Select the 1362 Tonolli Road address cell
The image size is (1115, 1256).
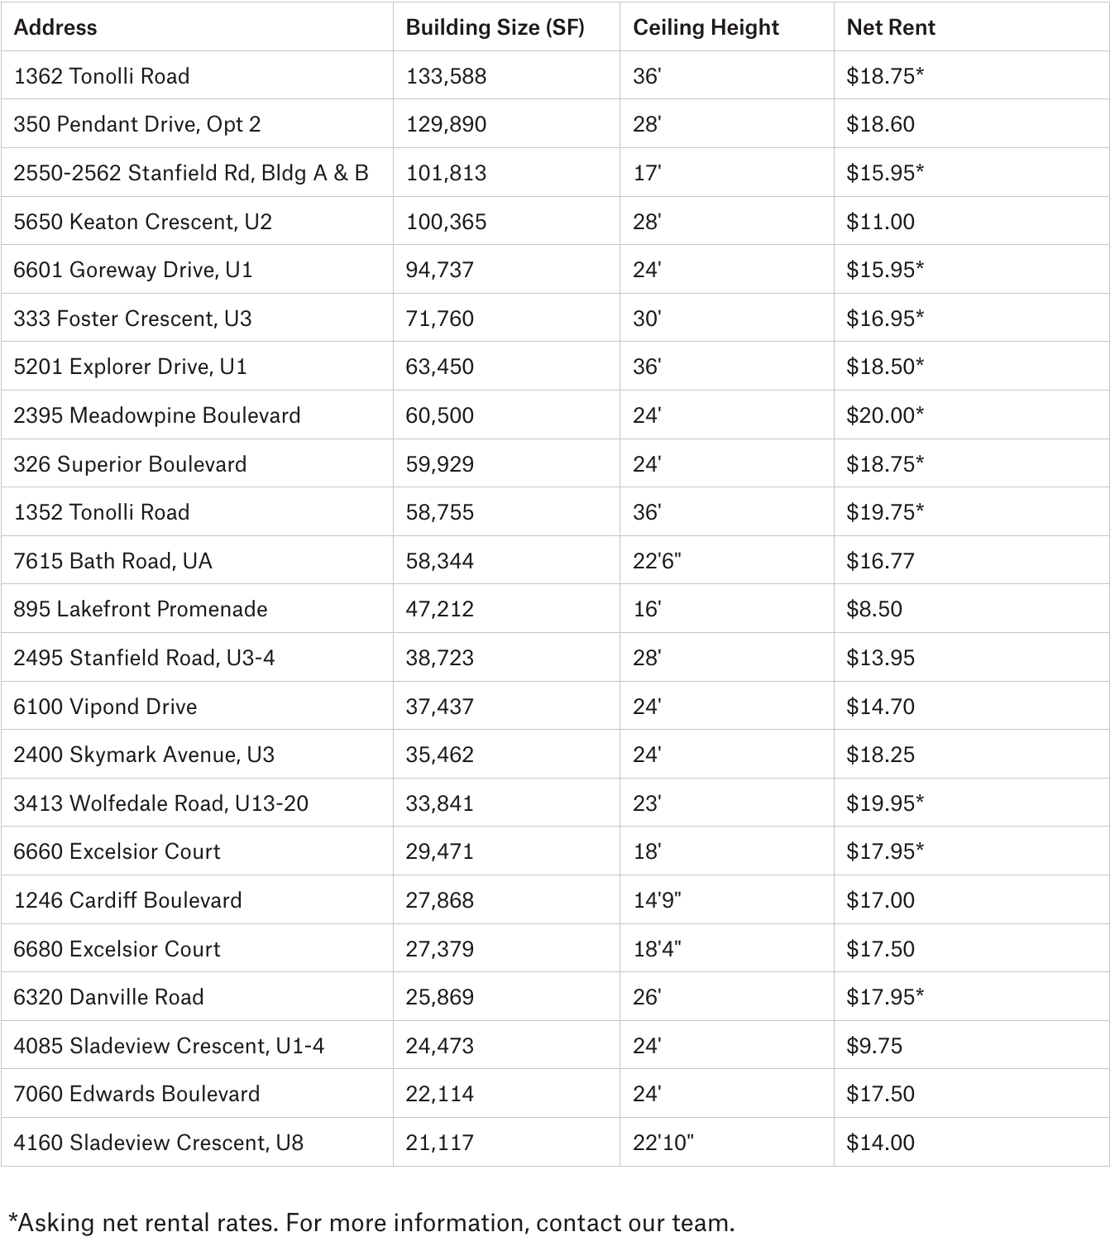(102, 76)
